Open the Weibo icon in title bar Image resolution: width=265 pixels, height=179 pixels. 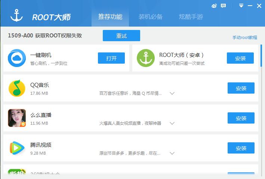214,6
